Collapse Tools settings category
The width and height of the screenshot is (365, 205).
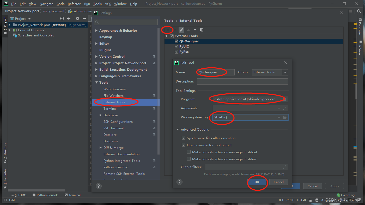(96, 83)
